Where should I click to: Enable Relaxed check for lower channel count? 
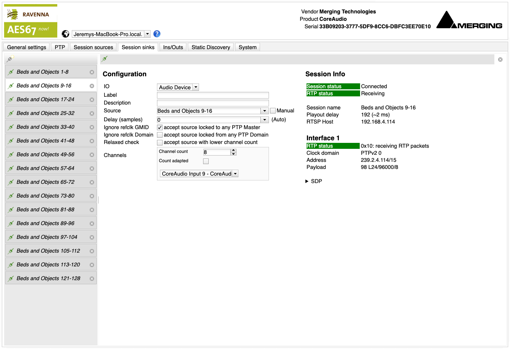click(160, 143)
